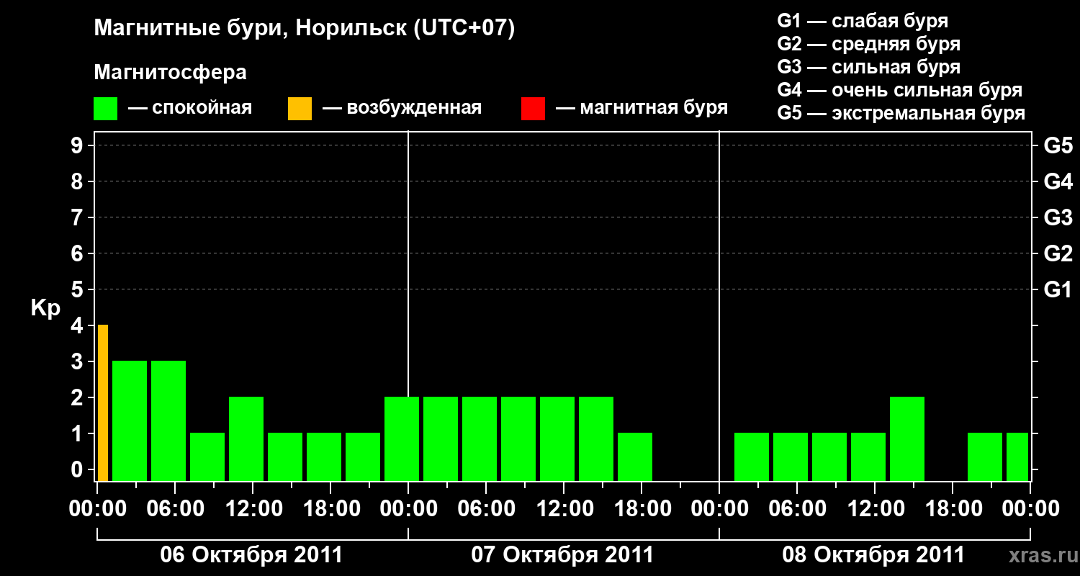Click the orange 'возбужденная' legend swatch
The height and width of the screenshot is (576, 1080).
(300, 108)
